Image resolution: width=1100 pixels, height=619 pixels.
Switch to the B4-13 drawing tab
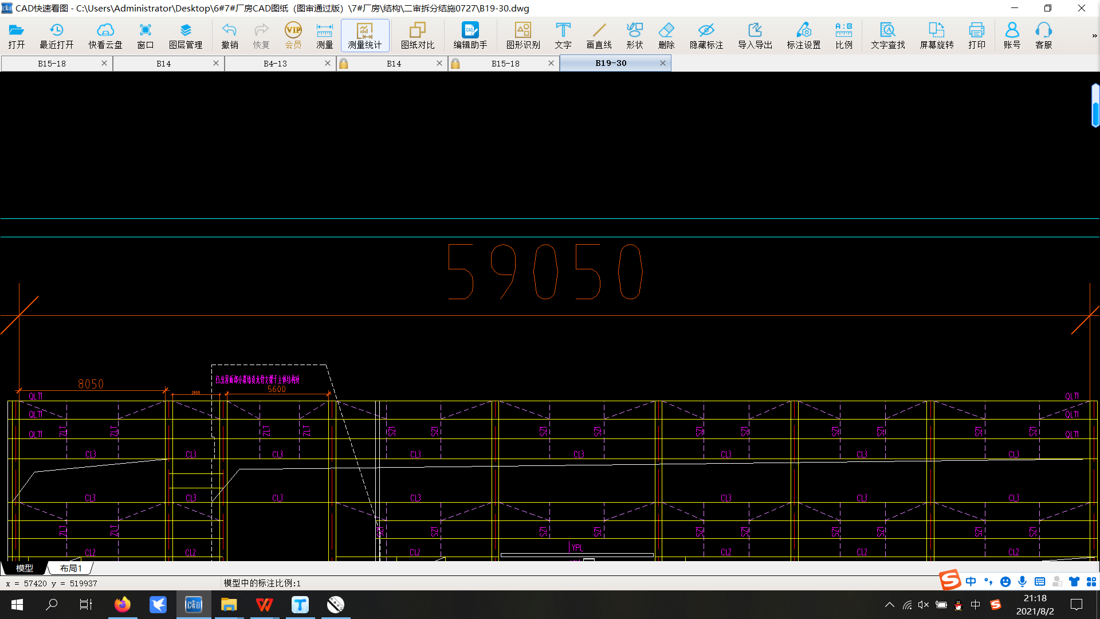point(275,64)
